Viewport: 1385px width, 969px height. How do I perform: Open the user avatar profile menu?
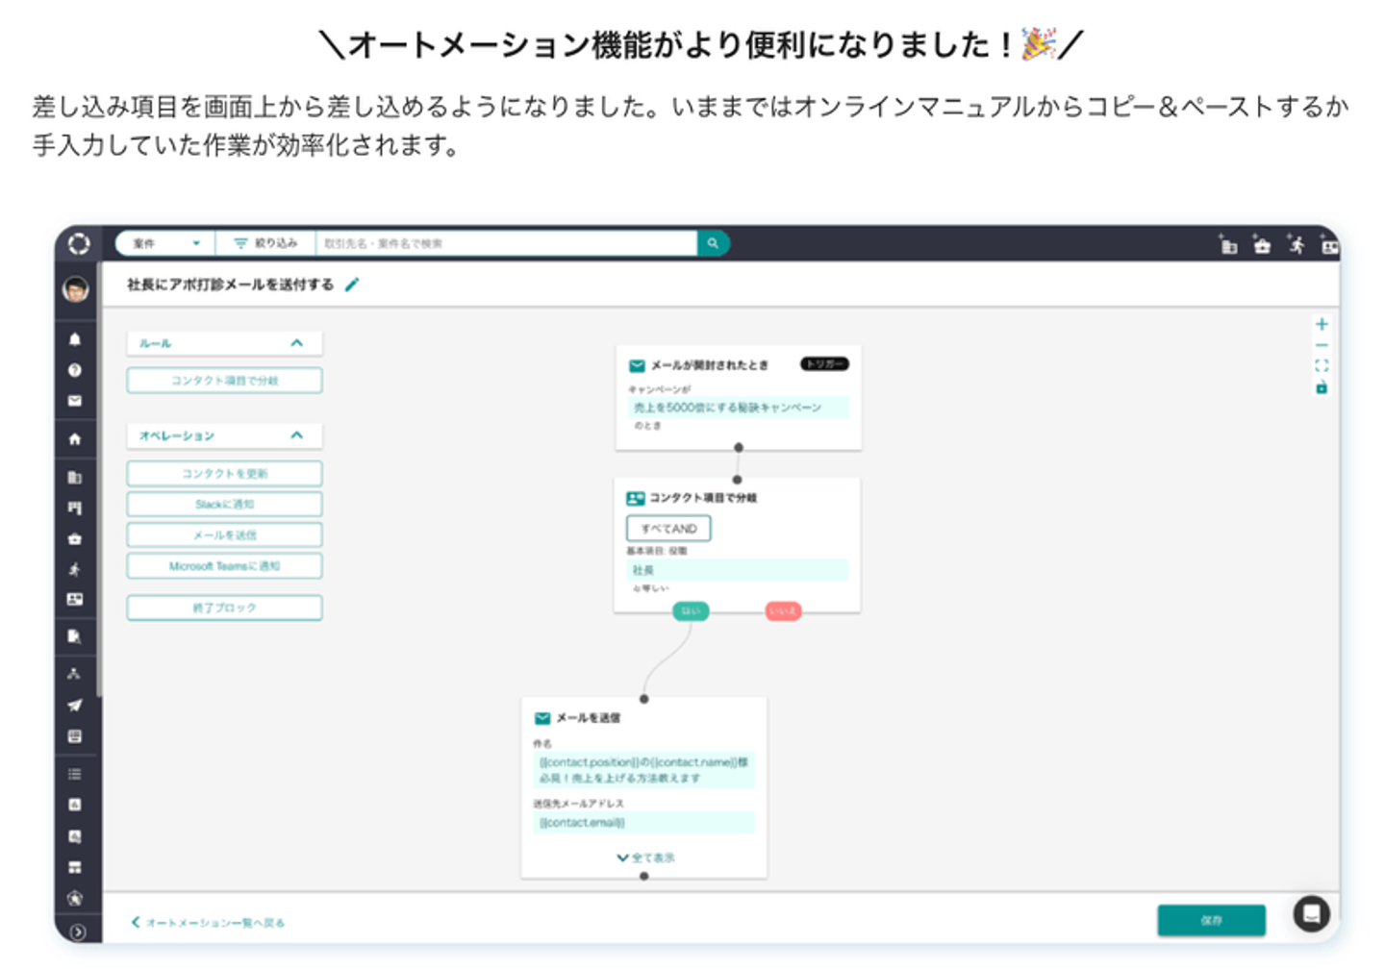(76, 288)
